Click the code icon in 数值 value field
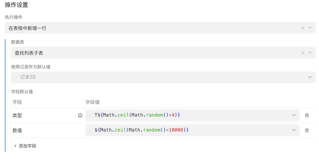Viewport: 319px width, 159px height. pos(89,130)
